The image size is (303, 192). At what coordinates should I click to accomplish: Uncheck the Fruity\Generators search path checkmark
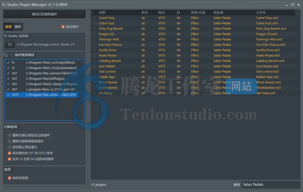click(8, 68)
